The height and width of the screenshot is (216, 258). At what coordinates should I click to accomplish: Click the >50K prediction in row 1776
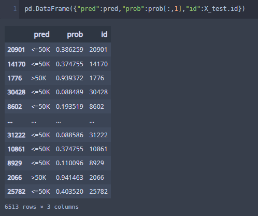pyautogui.click(x=39, y=78)
